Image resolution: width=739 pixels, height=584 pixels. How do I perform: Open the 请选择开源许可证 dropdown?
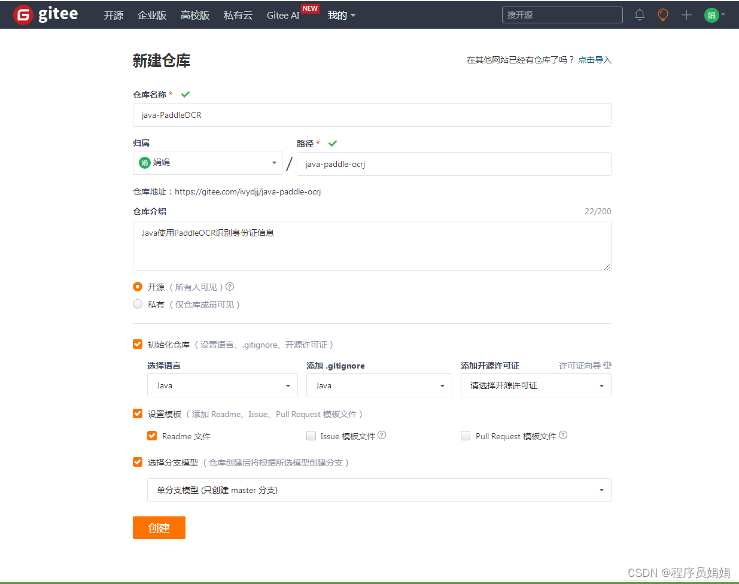coord(536,385)
